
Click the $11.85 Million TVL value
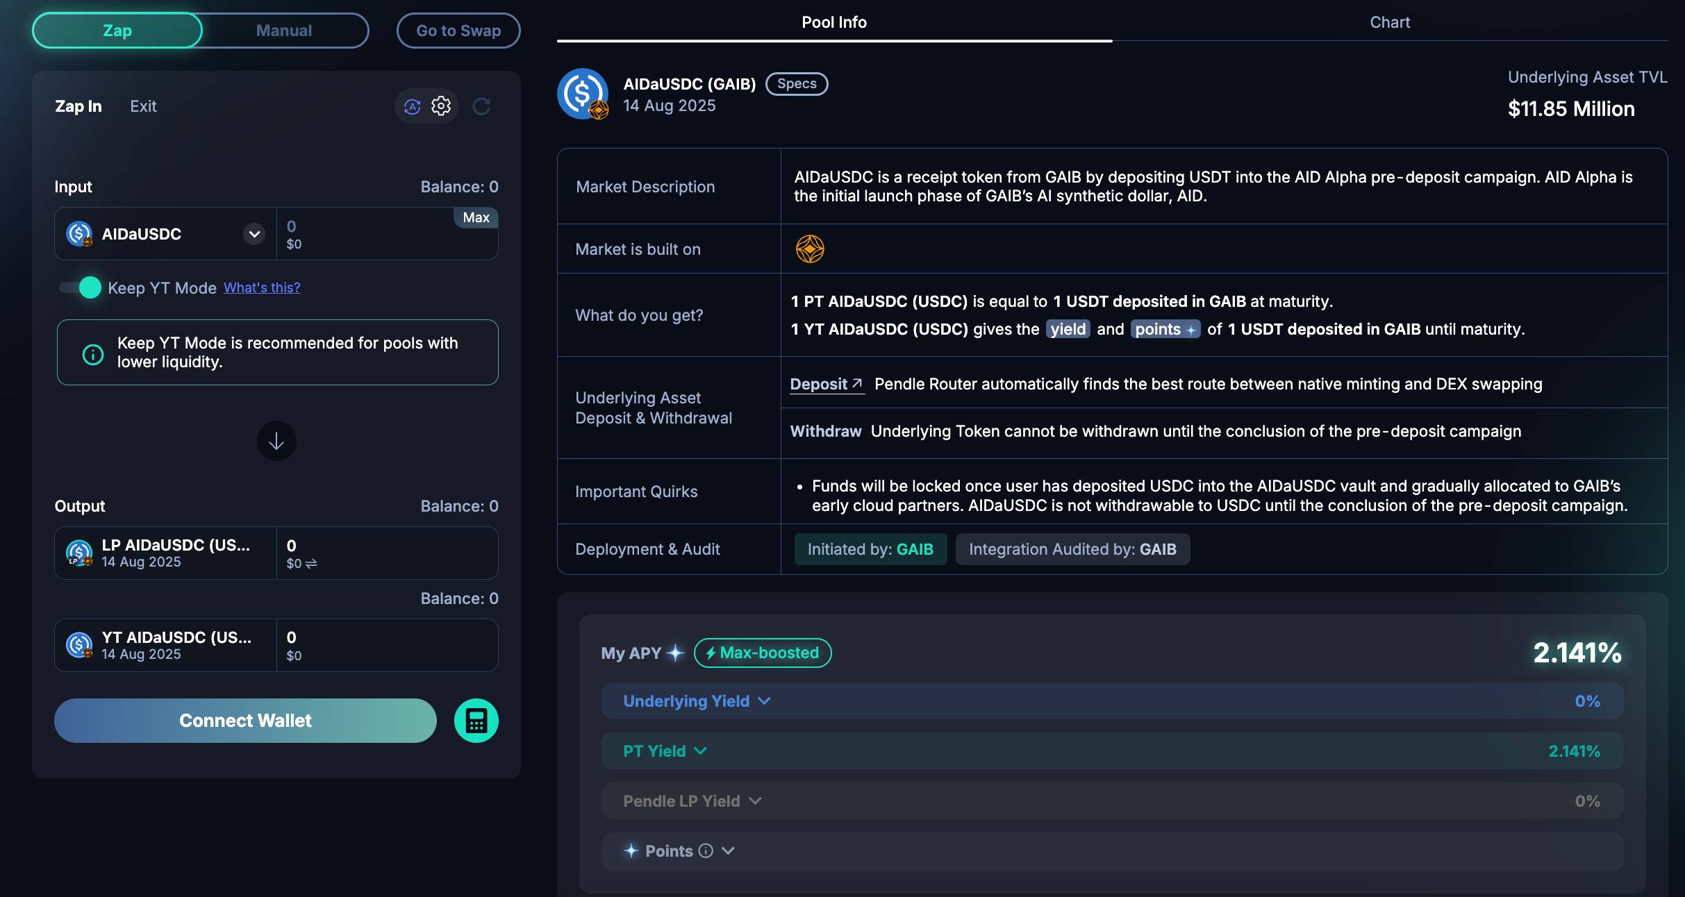[x=1571, y=109]
